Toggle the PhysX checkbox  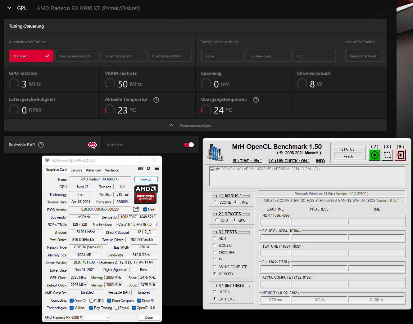pos(116,308)
